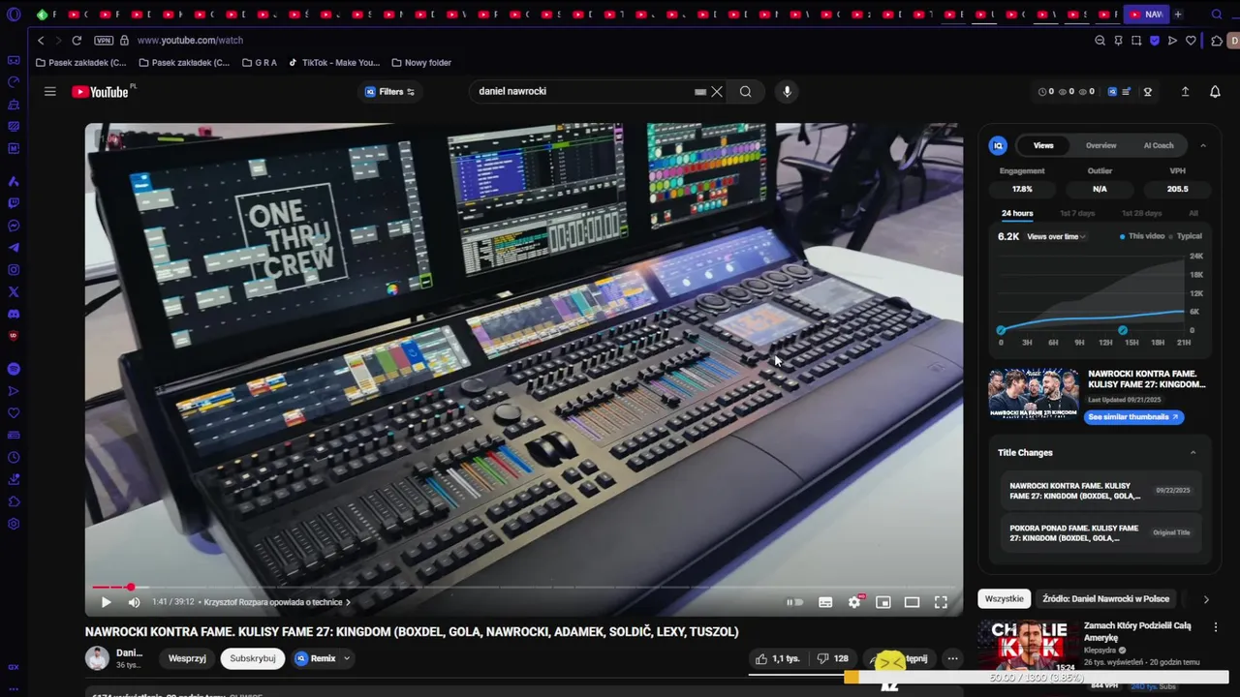Image resolution: width=1240 pixels, height=697 pixels.
Task: Open Messenger in the browser sidebar
Action: pos(14,226)
